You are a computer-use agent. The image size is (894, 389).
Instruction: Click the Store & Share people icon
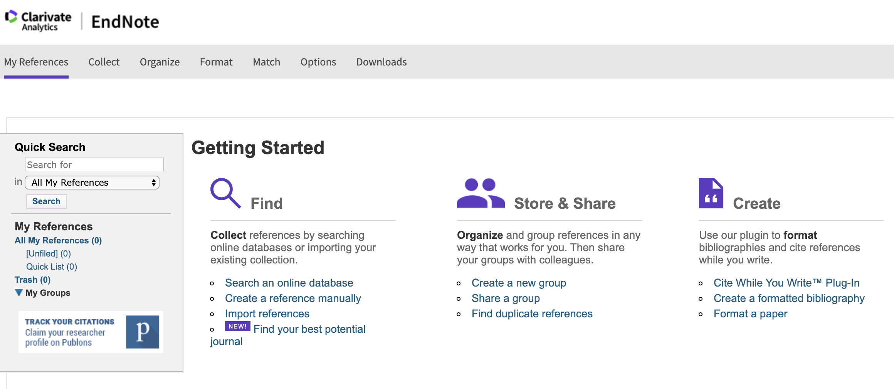(481, 193)
